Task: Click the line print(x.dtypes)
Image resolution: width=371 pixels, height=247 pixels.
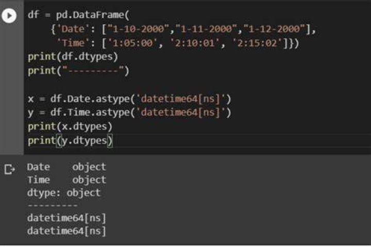Action: 70,127
